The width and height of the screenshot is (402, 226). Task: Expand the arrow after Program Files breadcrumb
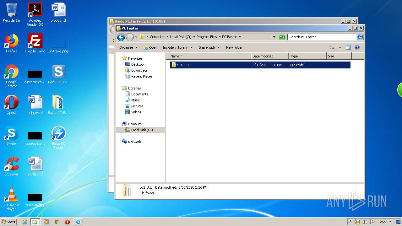[x=220, y=37]
